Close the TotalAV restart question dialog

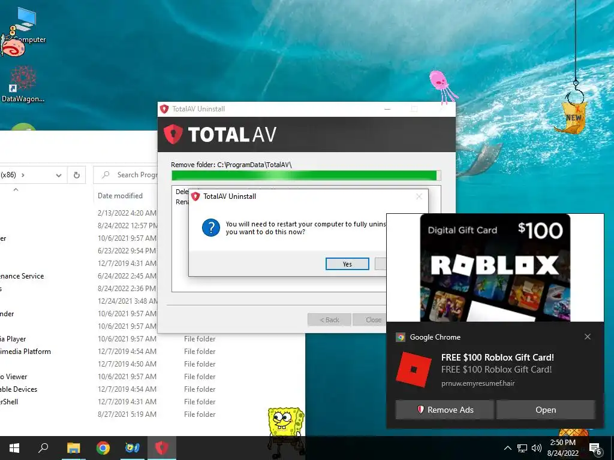click(419, 196)
